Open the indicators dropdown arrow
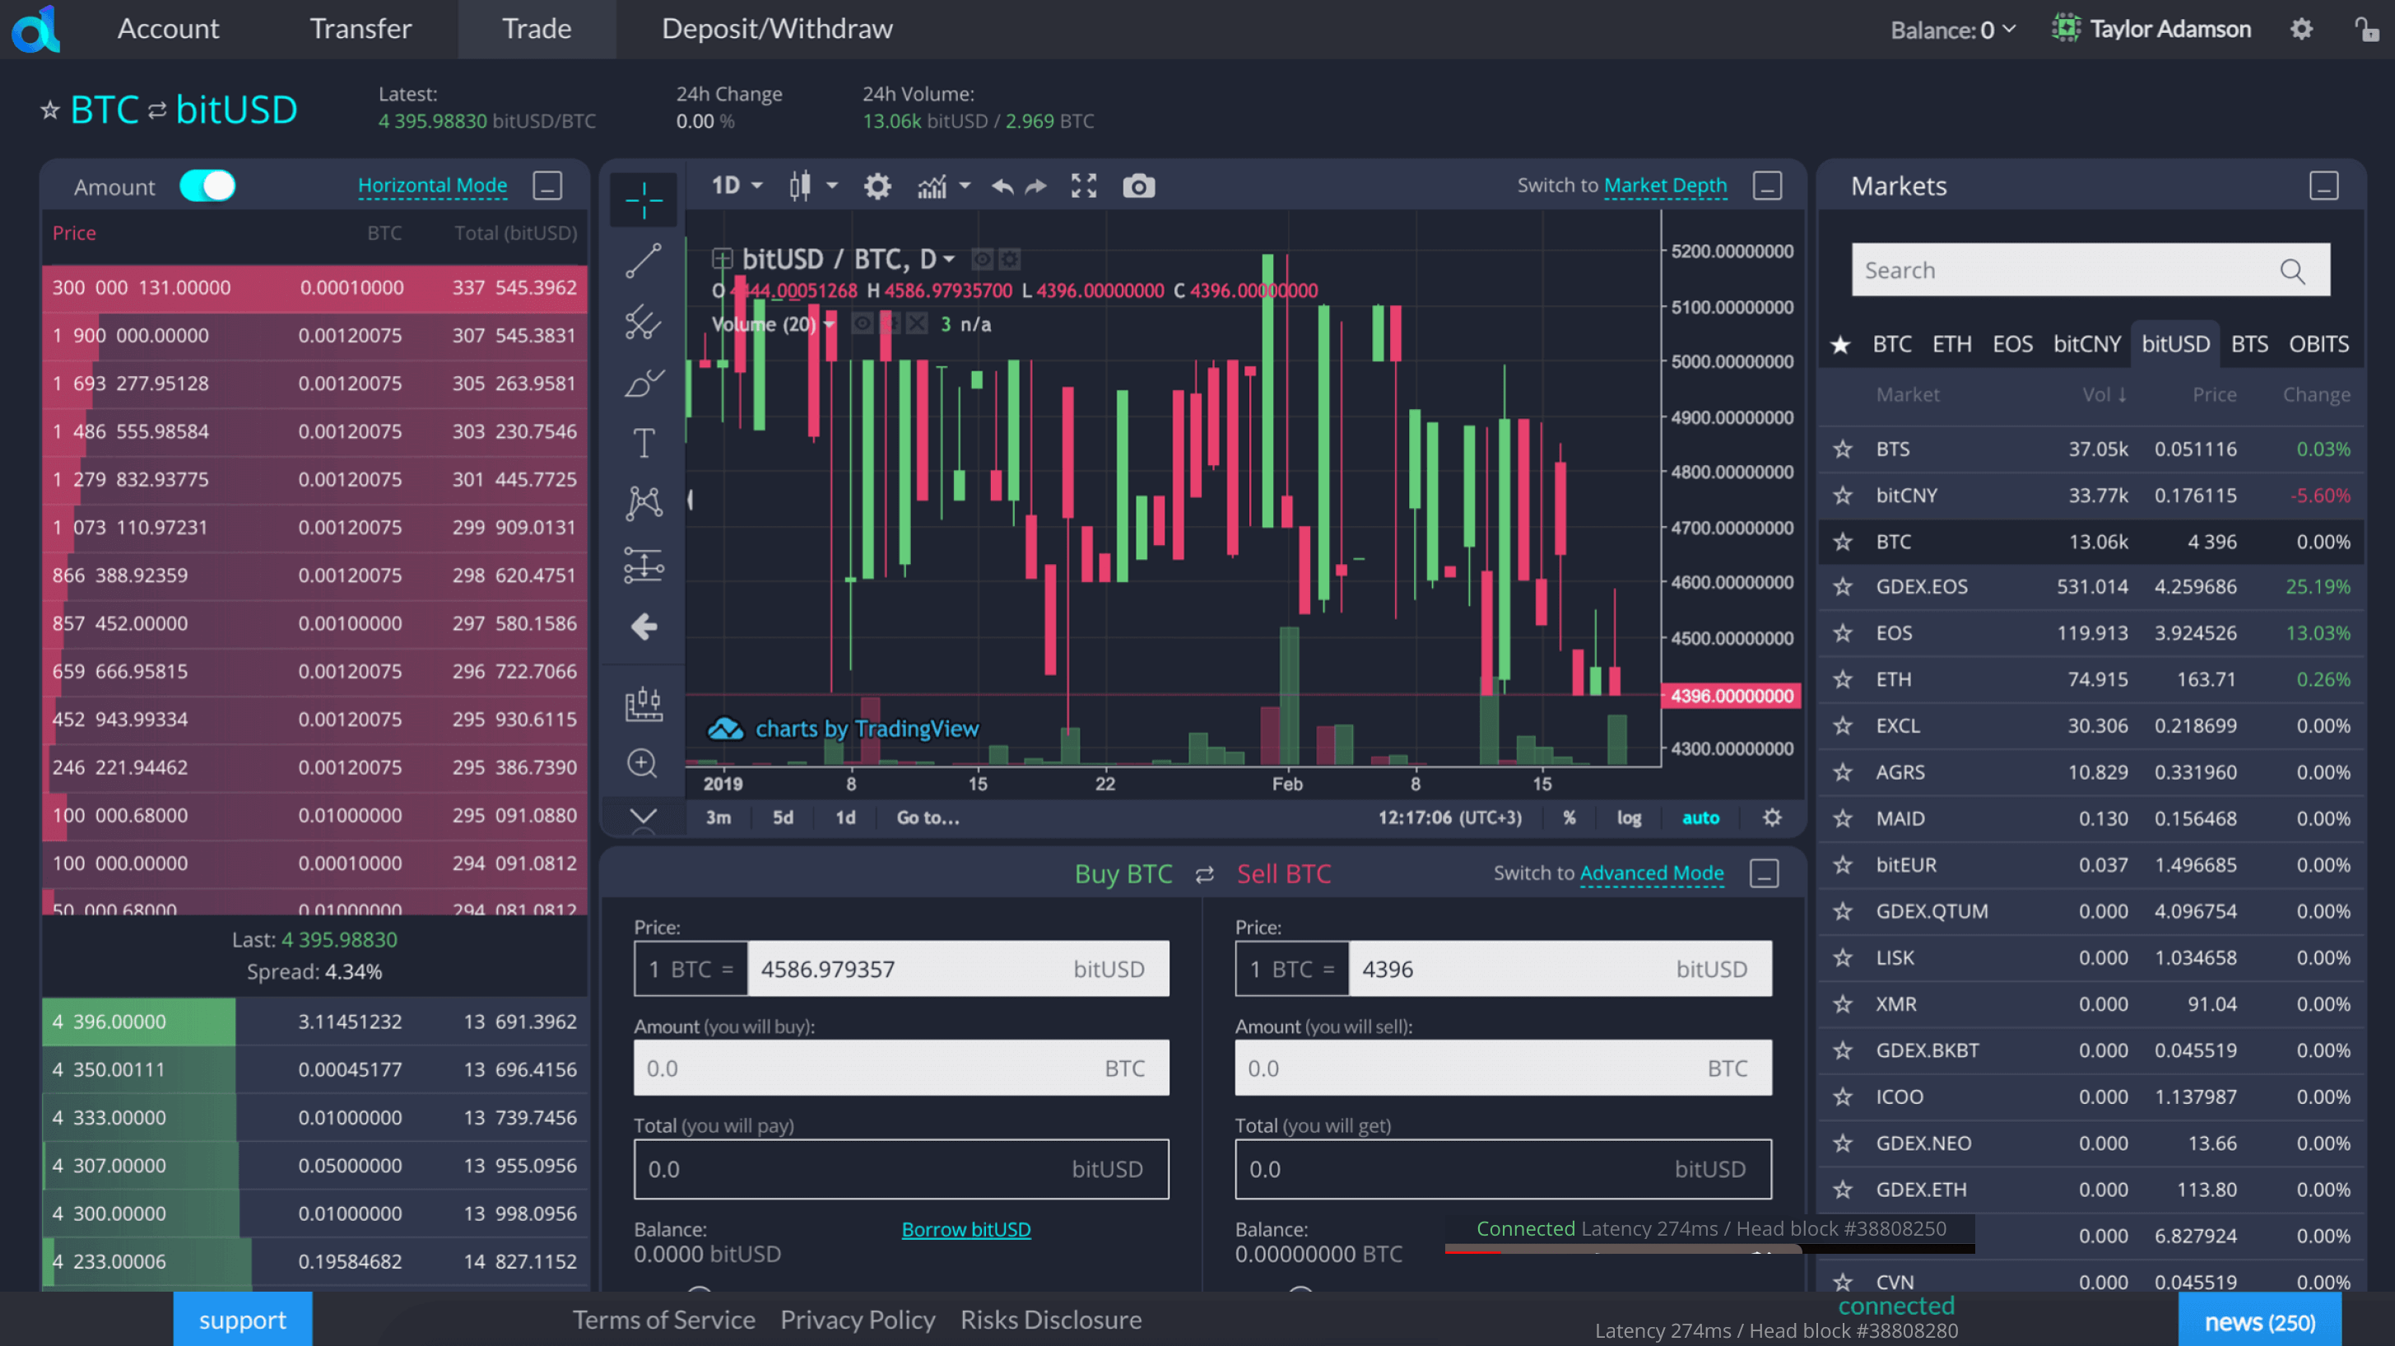The height and width of the screenshot is (1346, 2395). [x=964, y=186]
